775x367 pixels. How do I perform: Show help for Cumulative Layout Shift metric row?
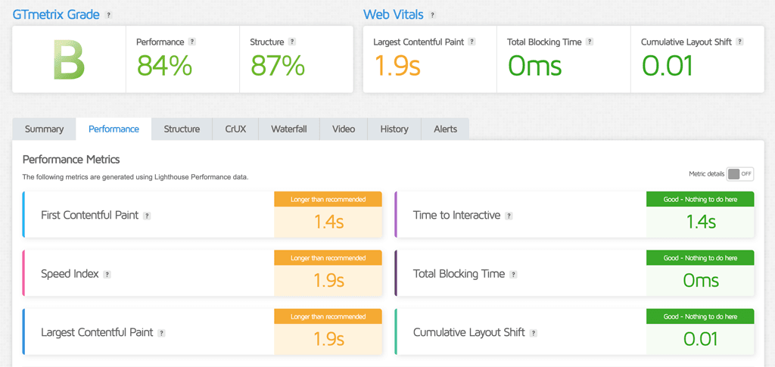pyautogui.click(x=534, y=333)
